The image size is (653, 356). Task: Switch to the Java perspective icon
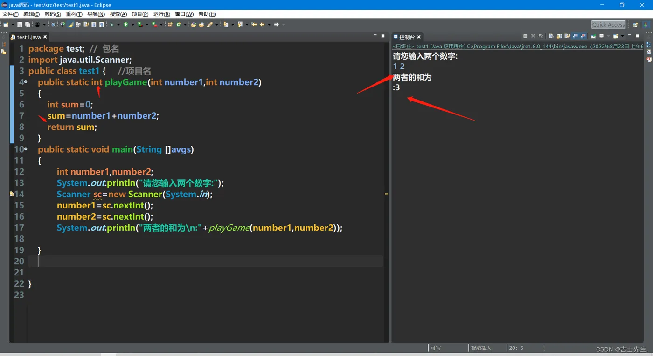point(645,25)
